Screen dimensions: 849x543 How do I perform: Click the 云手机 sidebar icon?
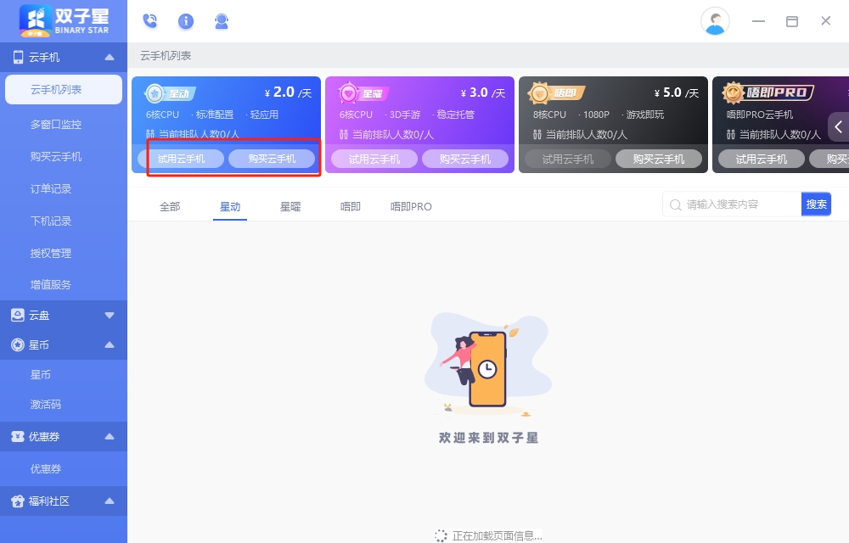pos(19,56)
